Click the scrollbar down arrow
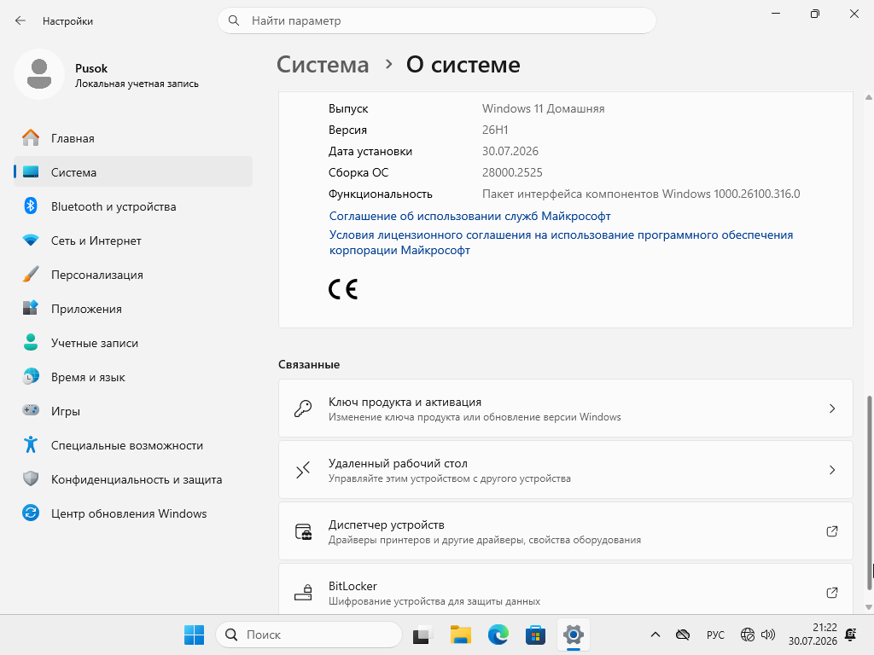874x655 pixels. [868, 607]
